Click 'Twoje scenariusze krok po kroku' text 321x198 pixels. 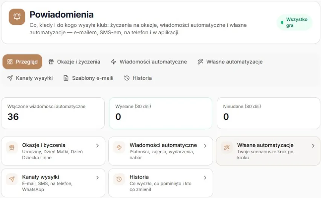click(265, 155)
